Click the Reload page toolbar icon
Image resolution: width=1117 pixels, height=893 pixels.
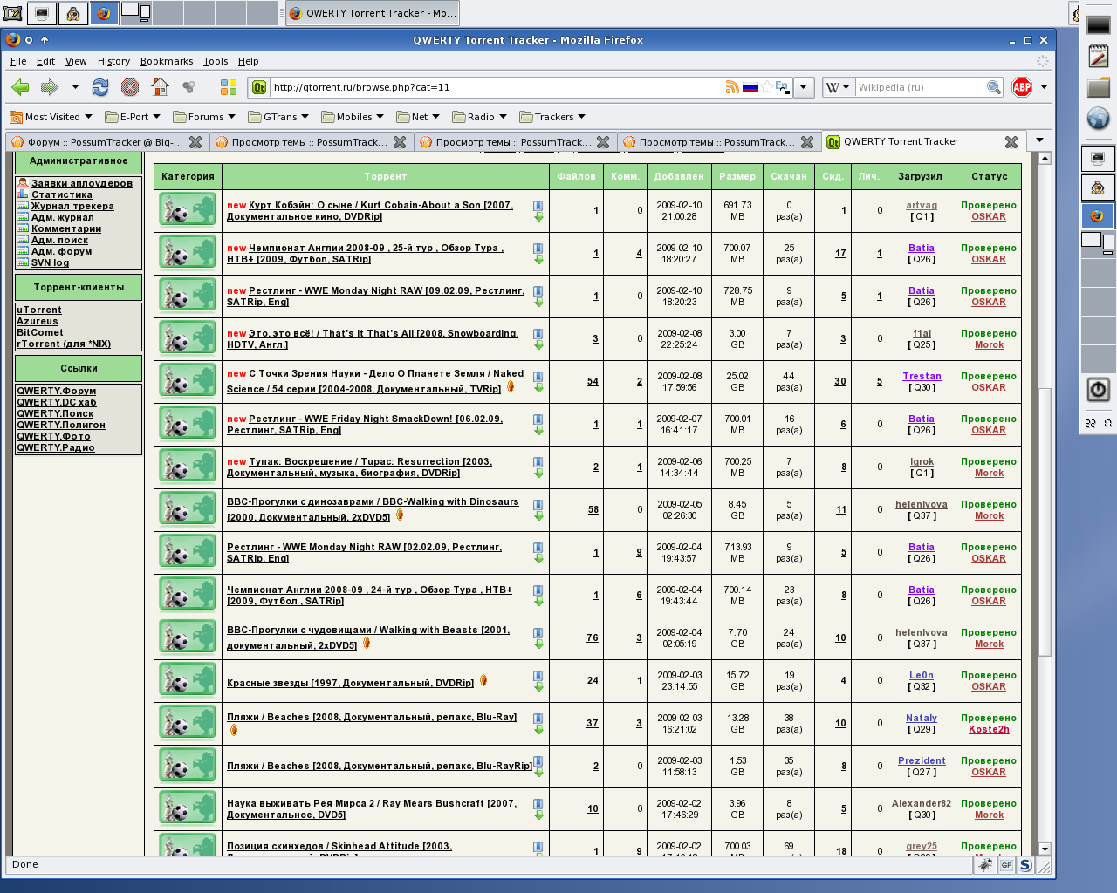click(x=100, y=87)
